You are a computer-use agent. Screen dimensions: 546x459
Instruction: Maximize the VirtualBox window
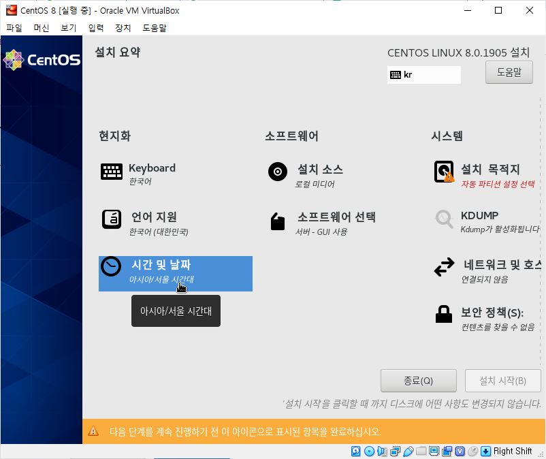498,10
